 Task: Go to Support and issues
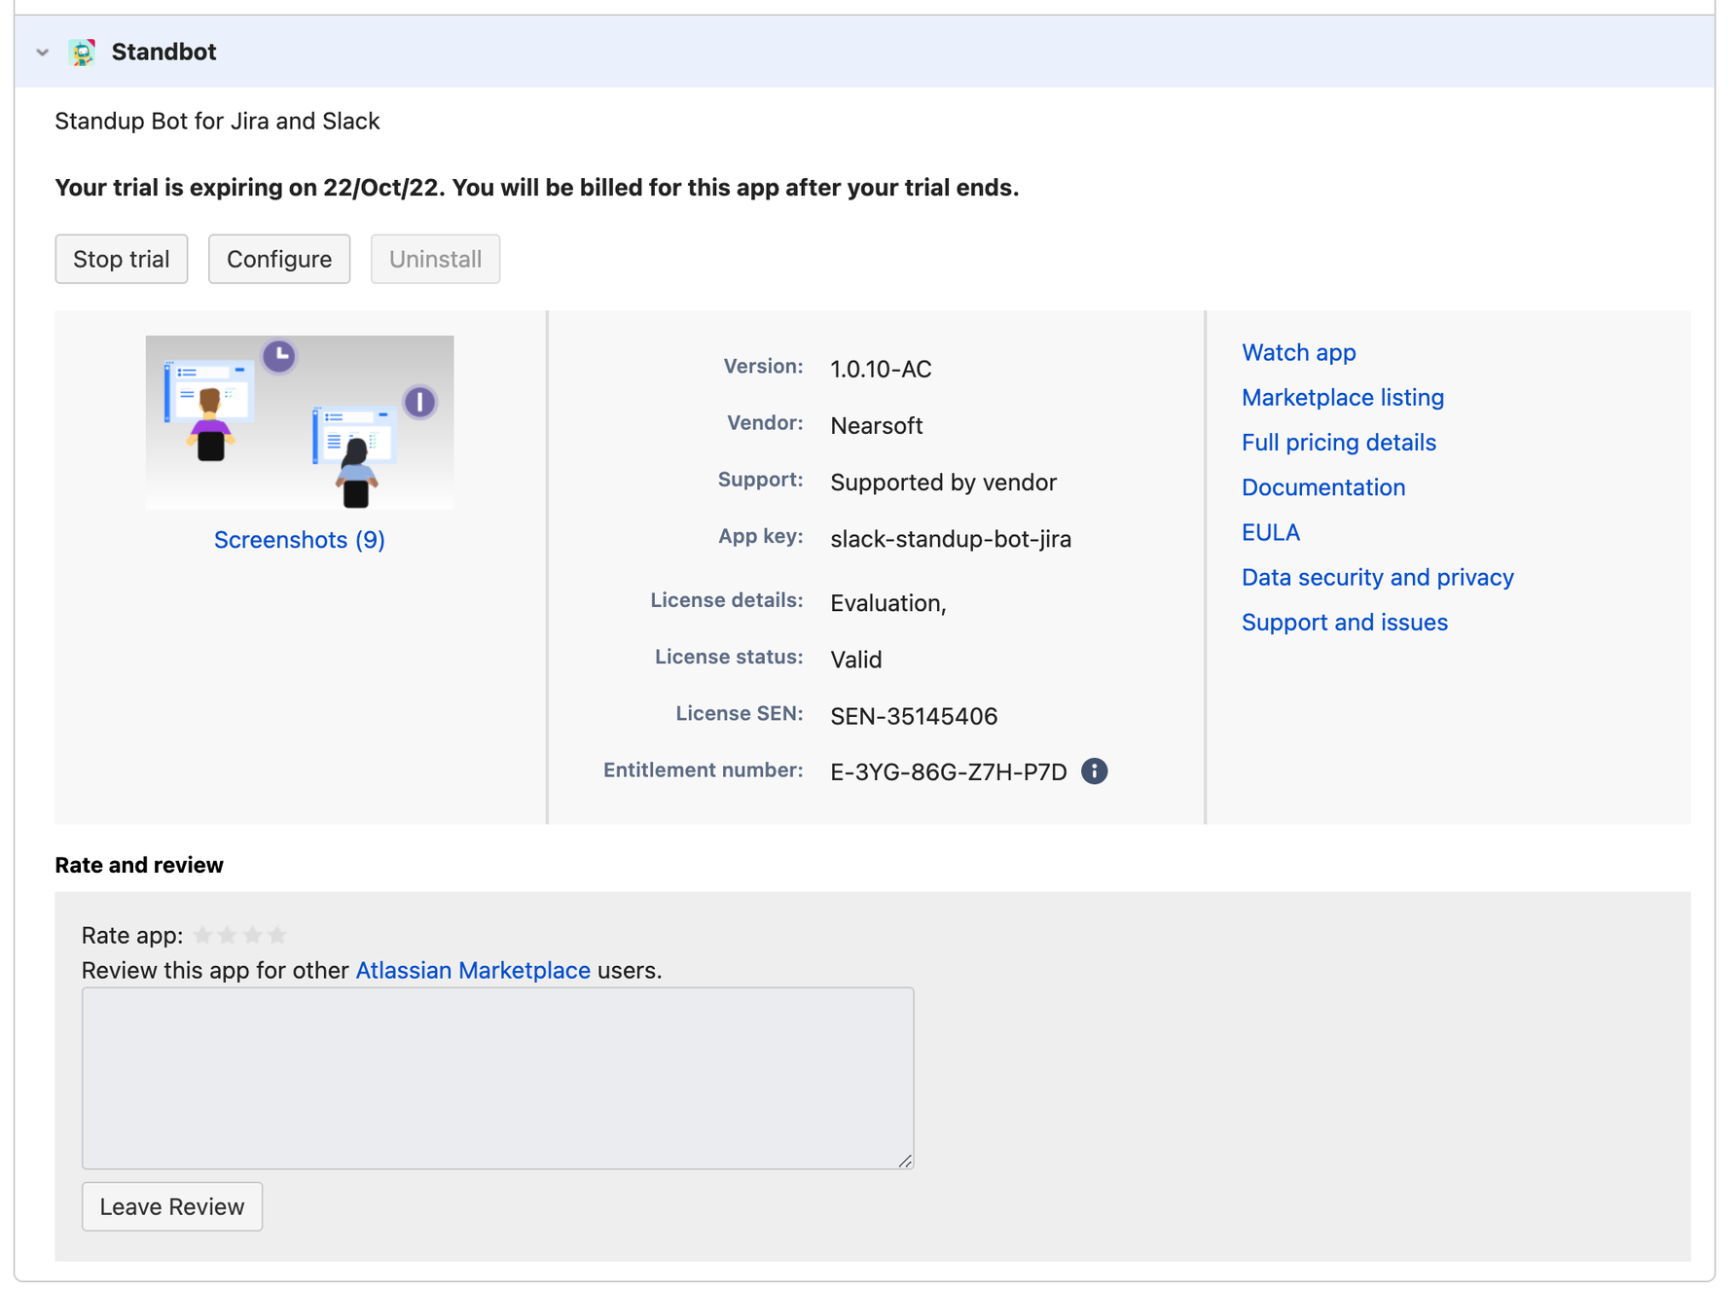tap(1344, 622)
